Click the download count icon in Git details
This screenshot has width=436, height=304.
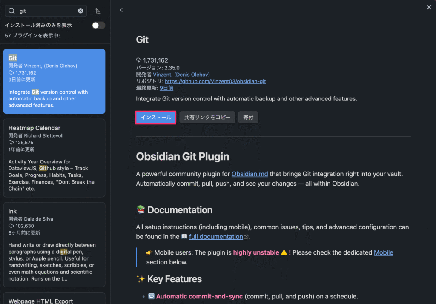(x=139, y=60)
